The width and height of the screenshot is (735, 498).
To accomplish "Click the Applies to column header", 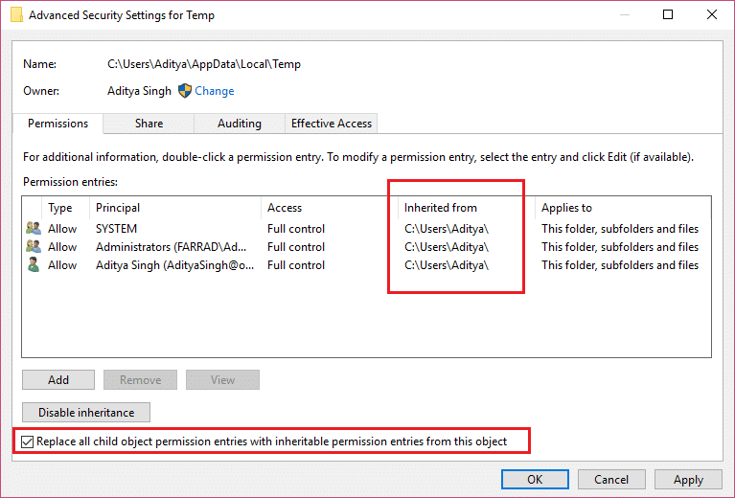I will click(566, 208).
